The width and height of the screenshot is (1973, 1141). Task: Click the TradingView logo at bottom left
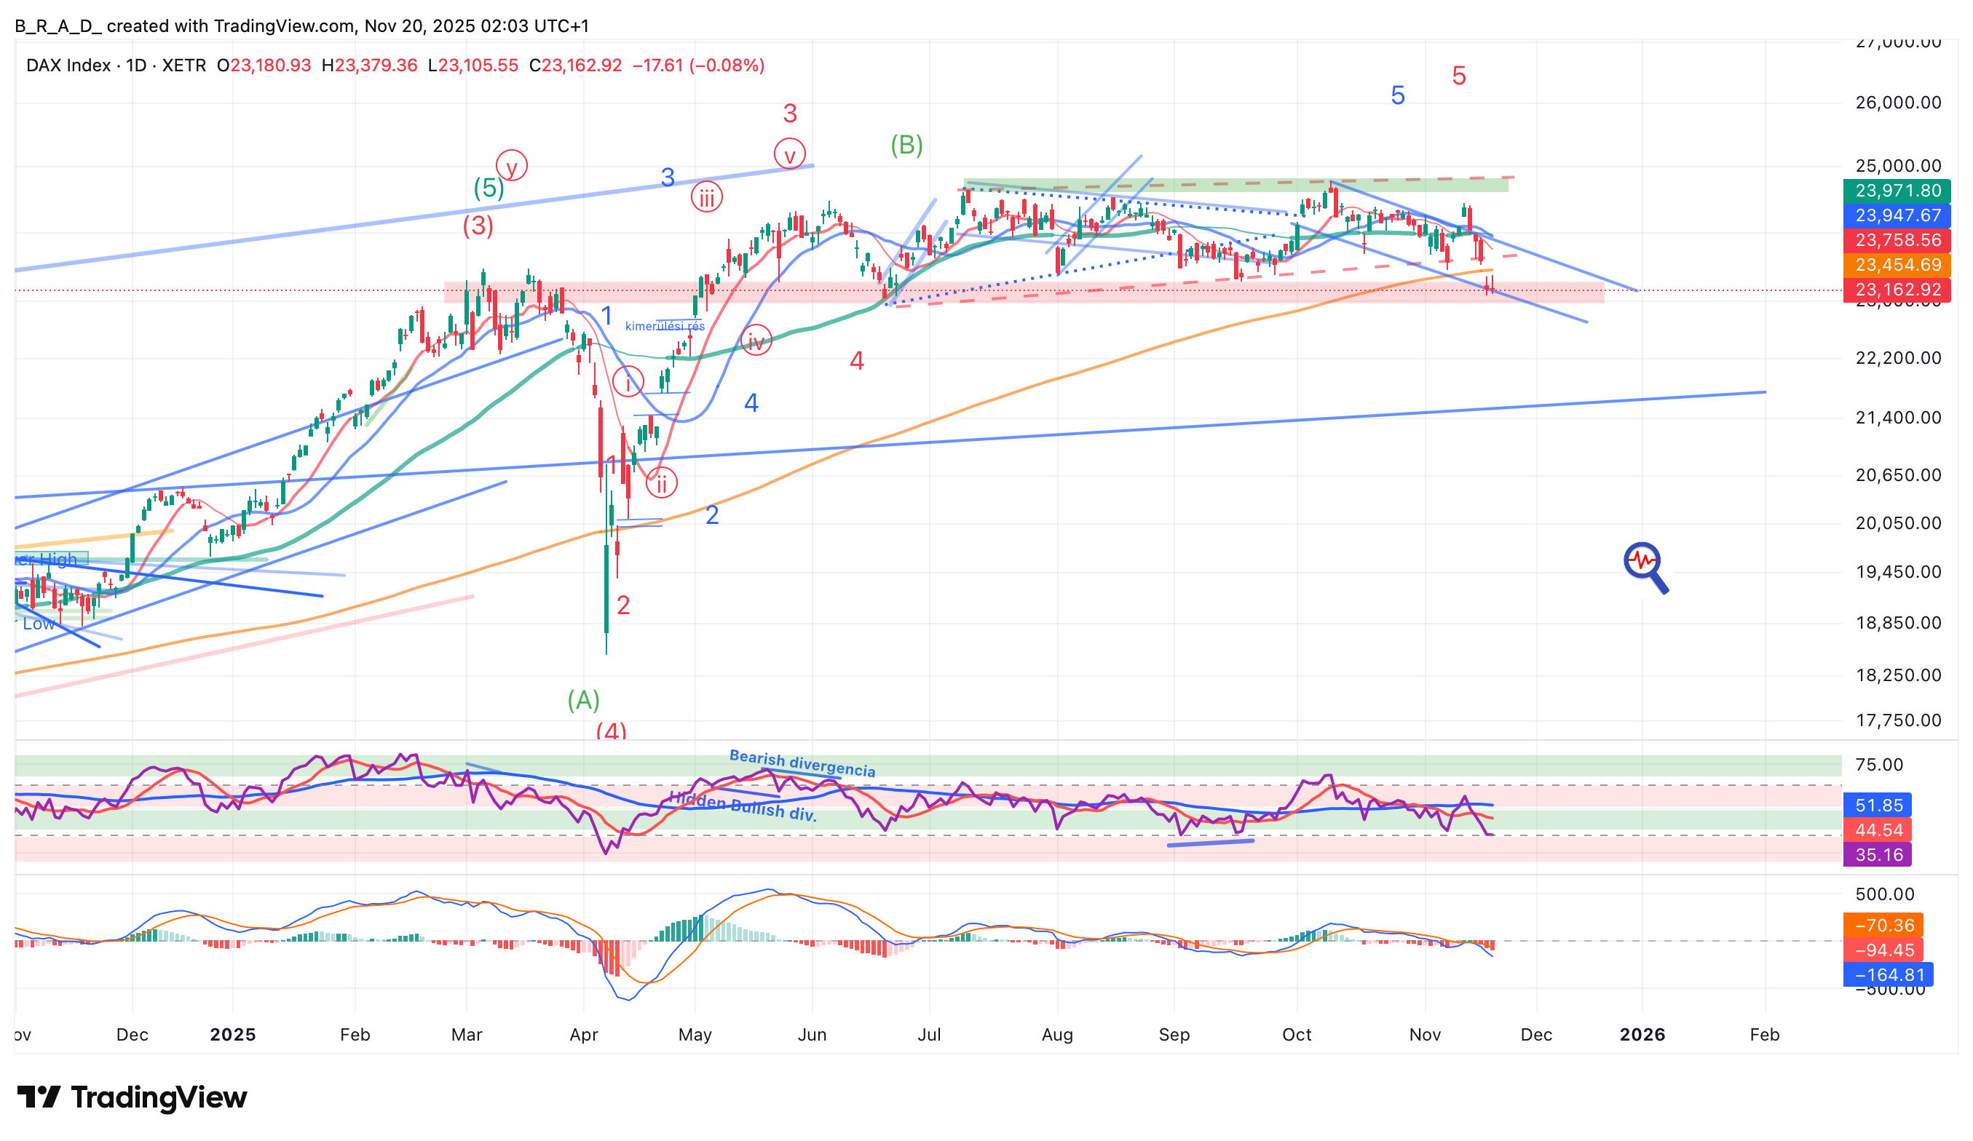click(x=132, y=1097)
